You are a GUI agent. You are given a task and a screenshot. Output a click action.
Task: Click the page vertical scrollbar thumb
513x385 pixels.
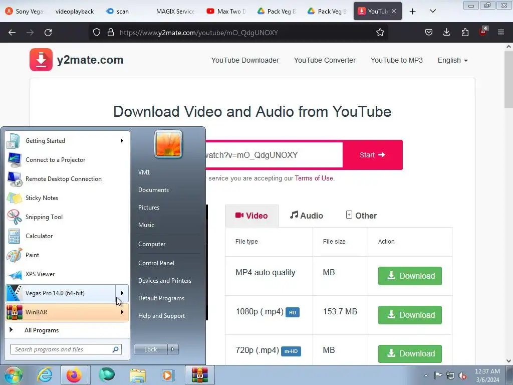[x=508, y=80]
